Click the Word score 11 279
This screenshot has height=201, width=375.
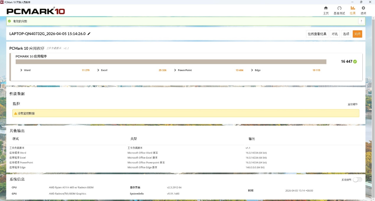85,70
